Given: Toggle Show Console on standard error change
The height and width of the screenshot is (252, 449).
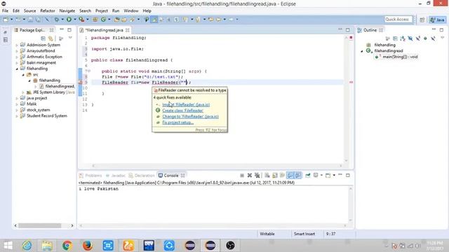Looking at the screenshot, I should [x=297, y=176].
